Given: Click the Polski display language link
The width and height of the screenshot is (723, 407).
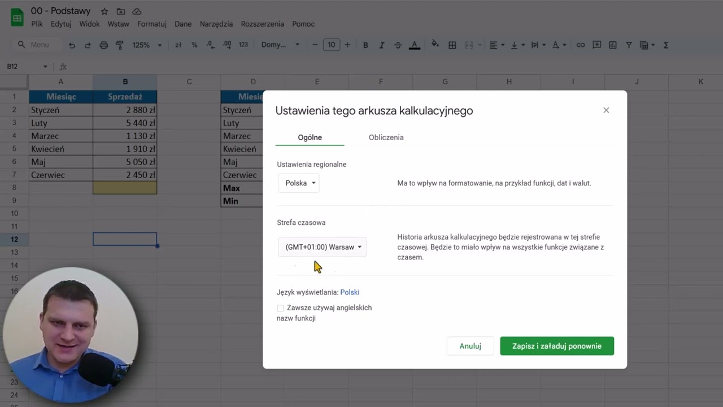Looking at the screenshot, I should click(x=350, y=292).
